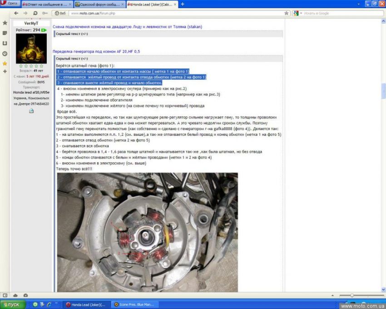Screen dimensions: 386x309
Task: Click the 'Веб' site info badge
Action: click(60, 13)
